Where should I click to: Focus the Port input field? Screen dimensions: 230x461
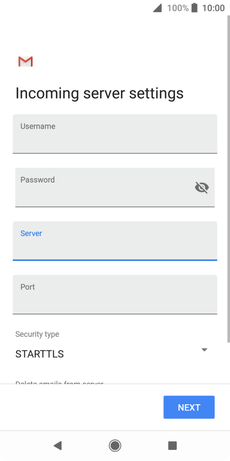[115, 294]
